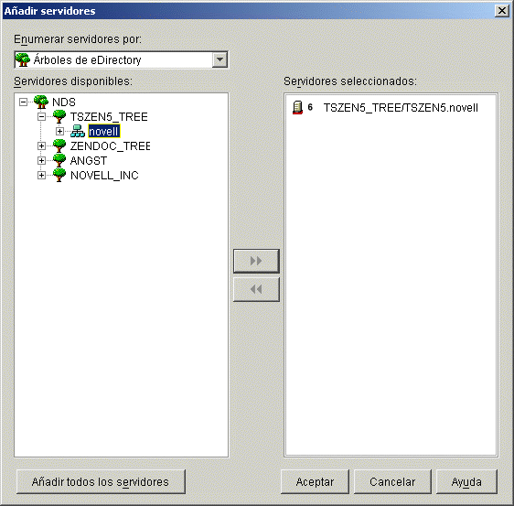The image size is (514, 506).
Task: Click the novell organization container icon
Action: pos(78,131)
